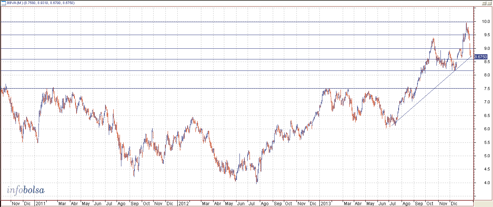Click the 2013 label on time axis
Image resolution: width=493 pixels, height=207 pixels.
[326, 203]
